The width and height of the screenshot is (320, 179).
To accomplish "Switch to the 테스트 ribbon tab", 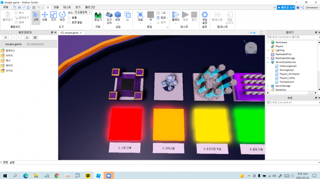I will [x=67, y=7].
